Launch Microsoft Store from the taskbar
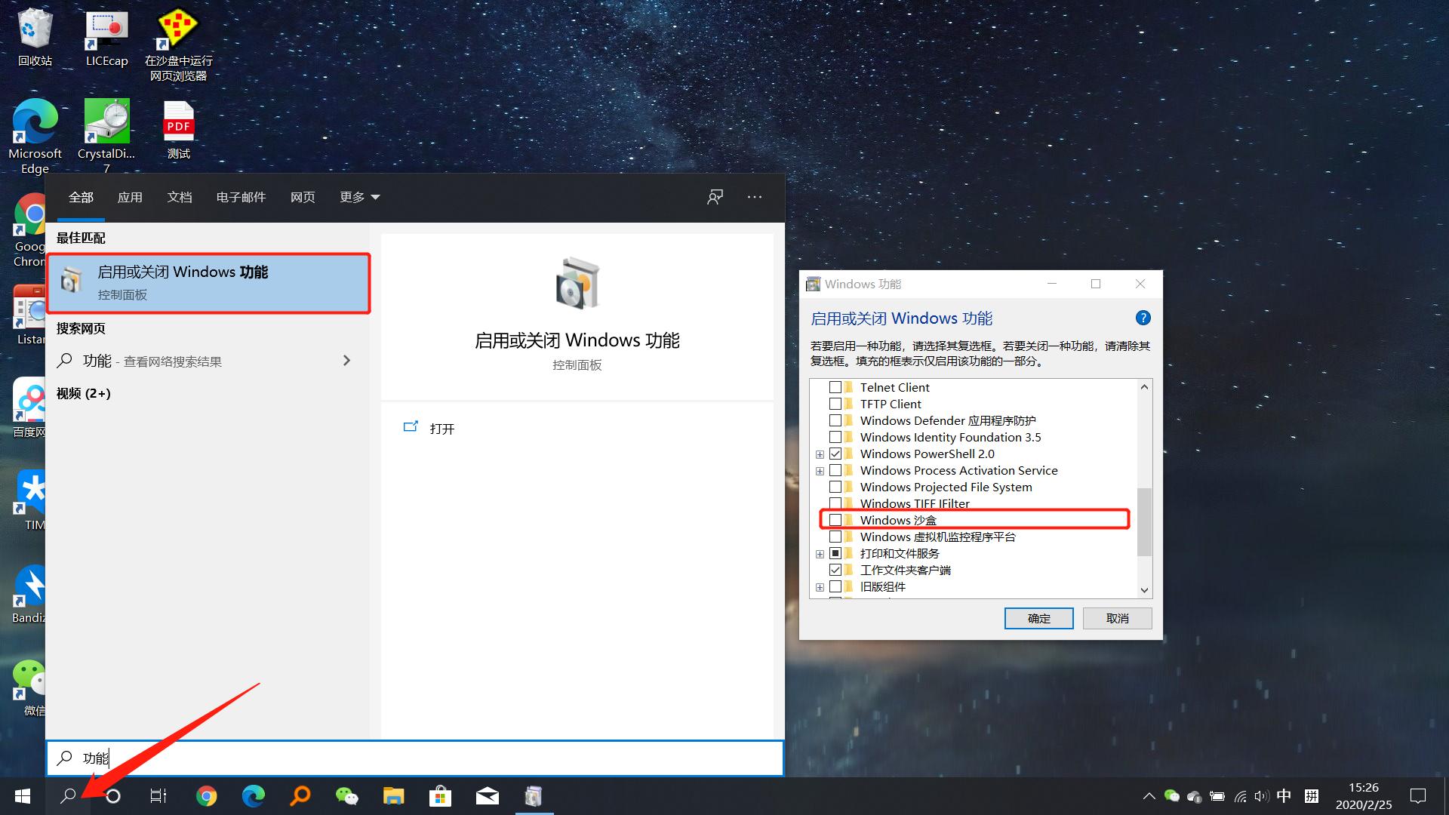Screen dimensions: 1449x815 point(440,795)
